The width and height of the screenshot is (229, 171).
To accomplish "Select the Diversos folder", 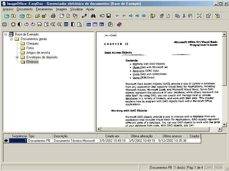I will click(x=32, y=62).
